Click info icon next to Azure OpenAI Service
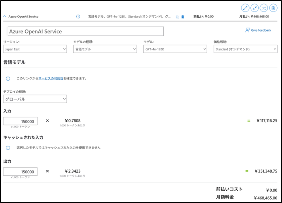 (x=78, y=17)
